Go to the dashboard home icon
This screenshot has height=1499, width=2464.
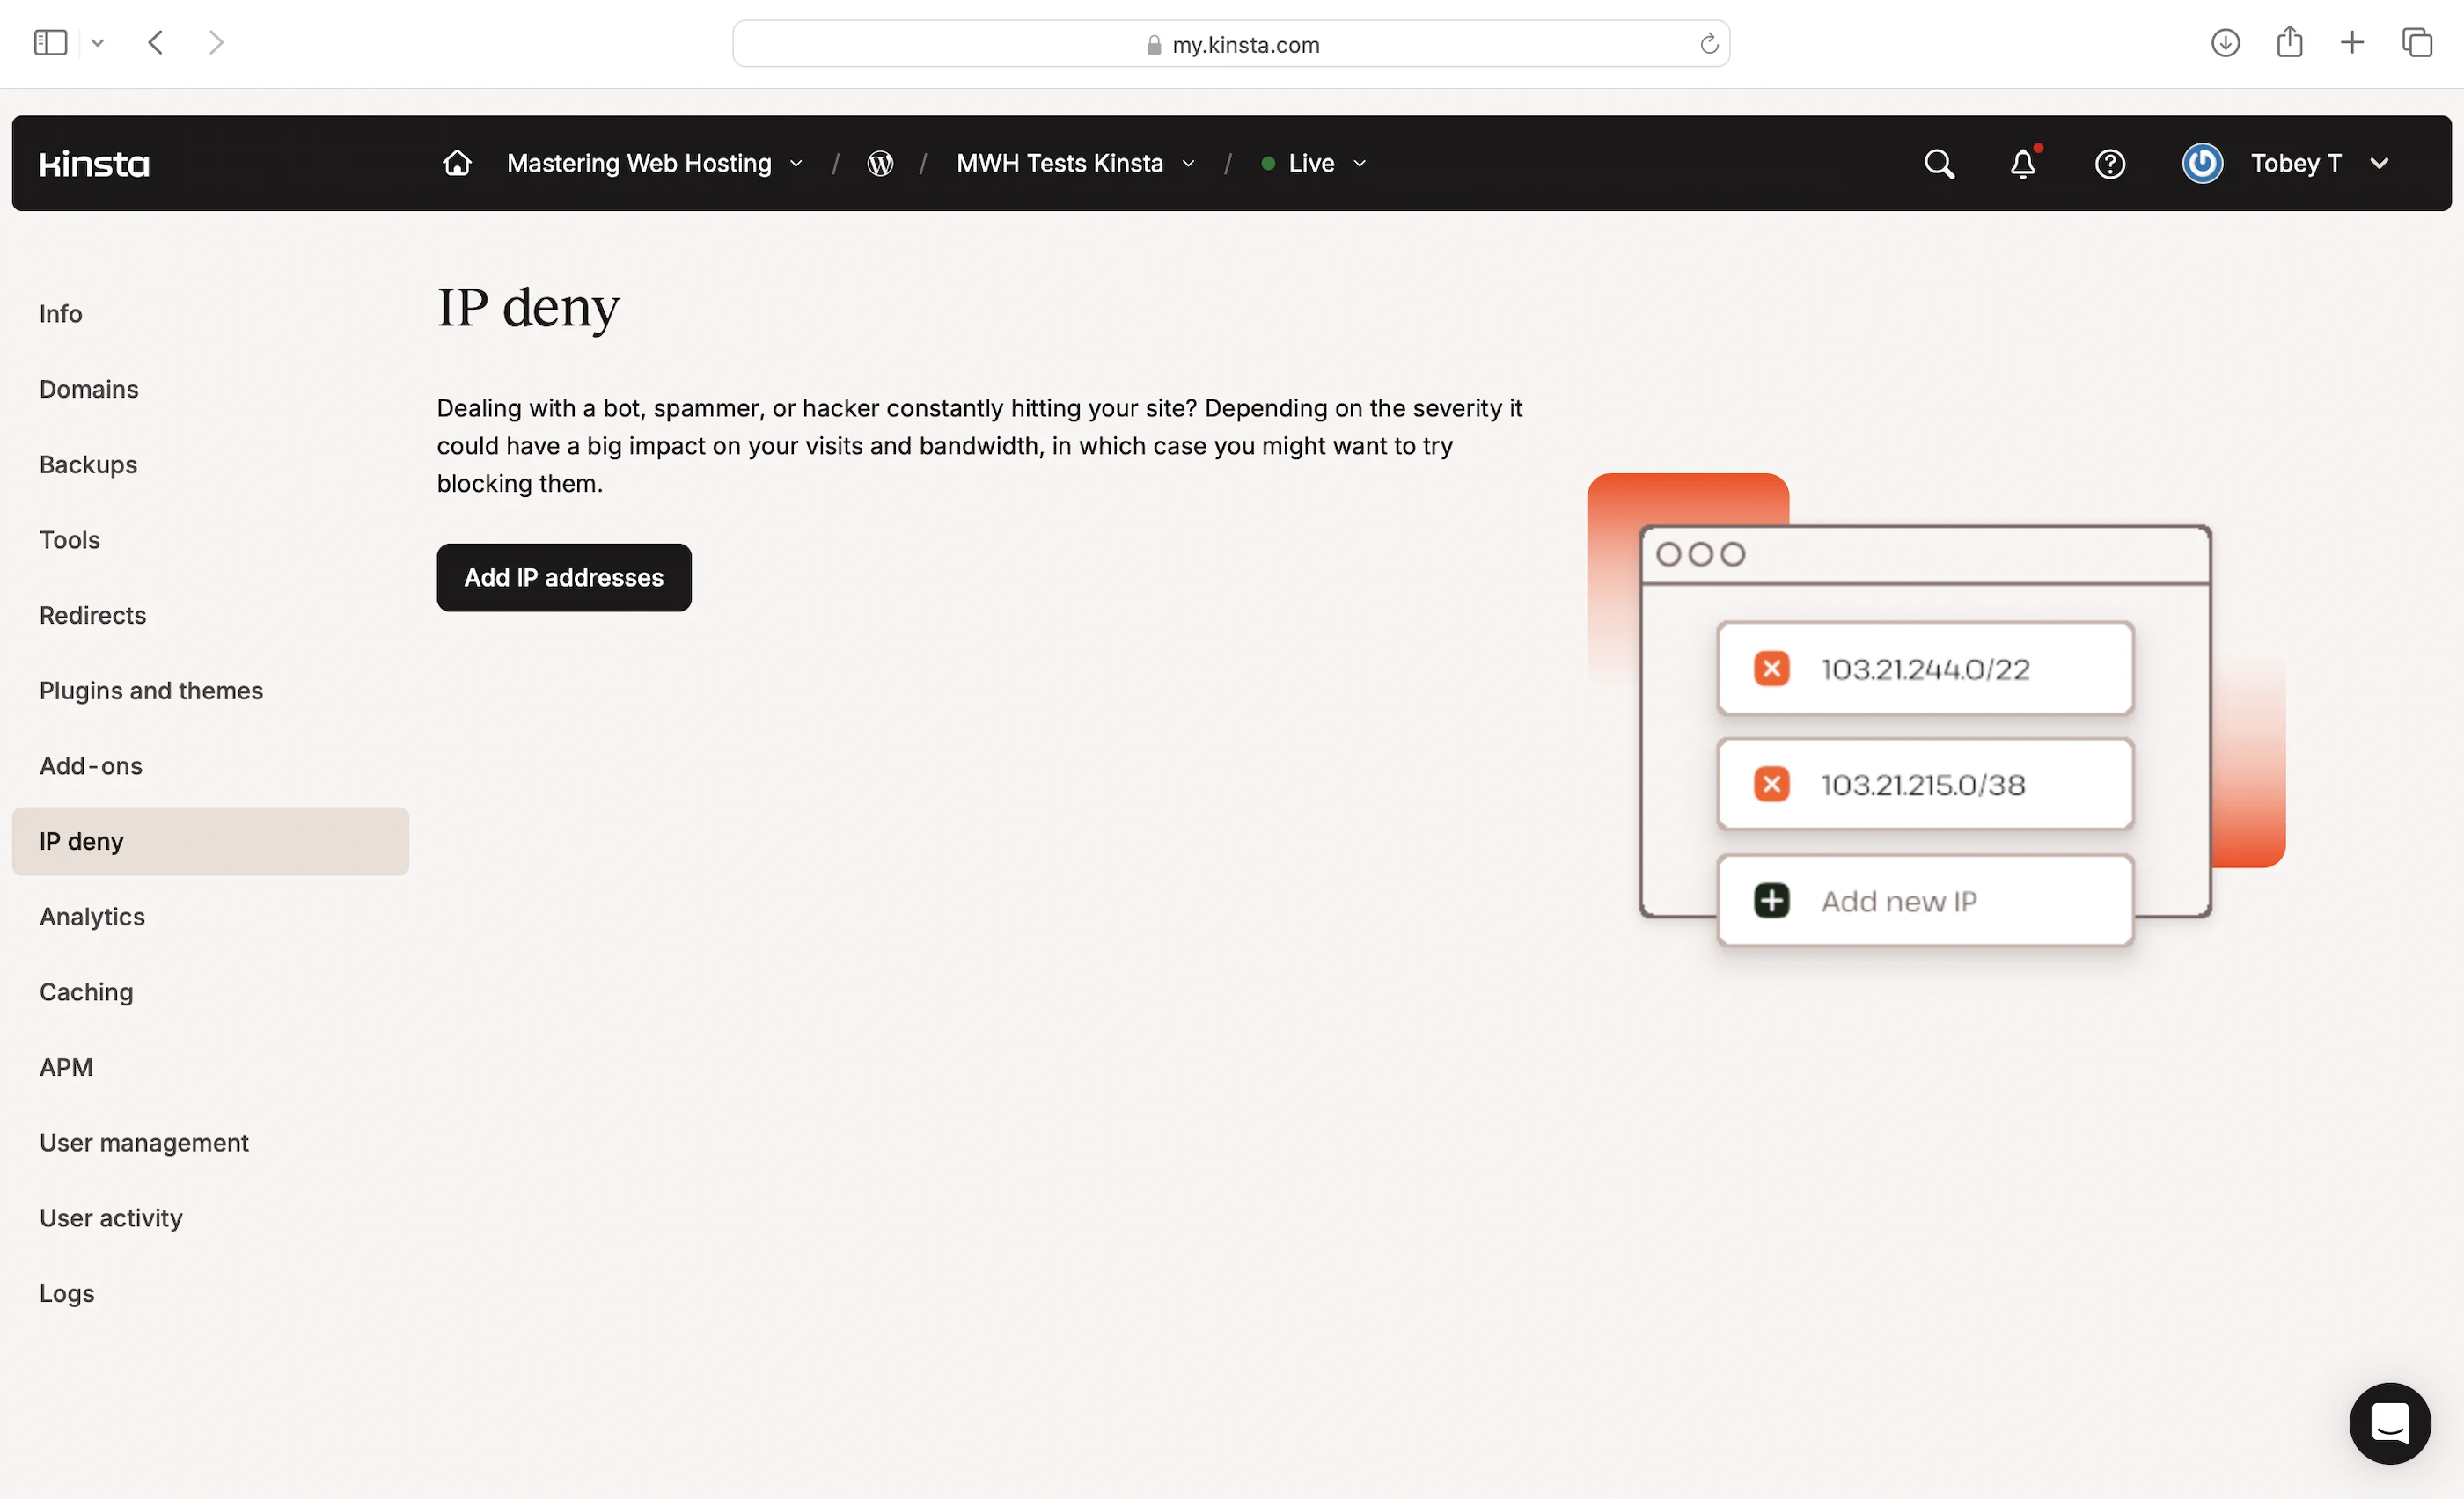point(457,163)
